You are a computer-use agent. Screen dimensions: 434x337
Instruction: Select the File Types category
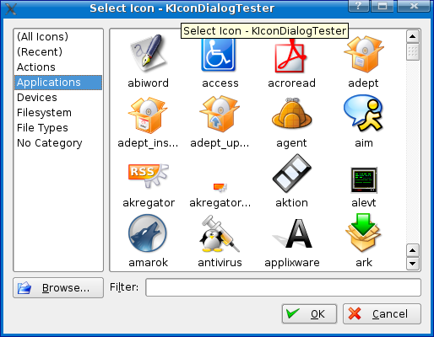[x=58, y=127]
